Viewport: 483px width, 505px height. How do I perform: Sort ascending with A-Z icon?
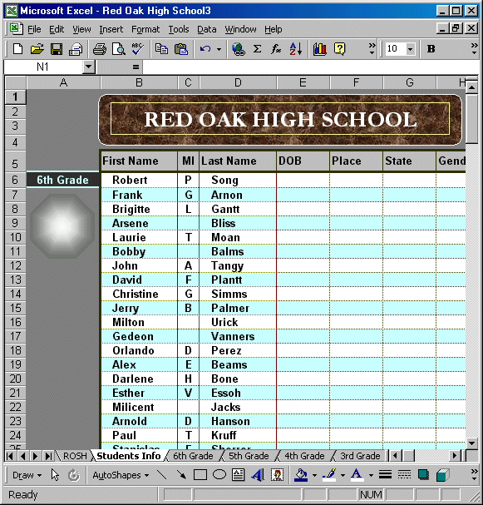pos(296,49)
